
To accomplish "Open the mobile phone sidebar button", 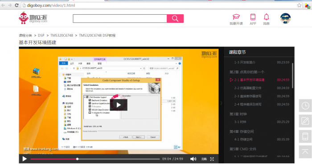I will tap(305, 136).
